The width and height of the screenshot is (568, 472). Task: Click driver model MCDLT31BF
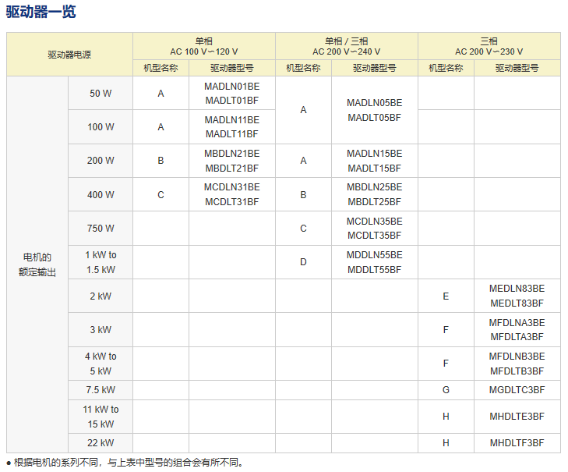(232, 202)
